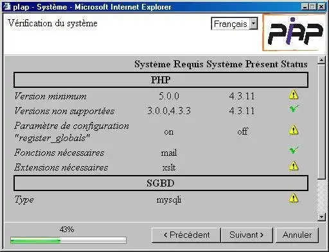Click the Internet Explorer title bar icon
The image size is (329, 252).
pyautogui.click(x=6, y=6)
